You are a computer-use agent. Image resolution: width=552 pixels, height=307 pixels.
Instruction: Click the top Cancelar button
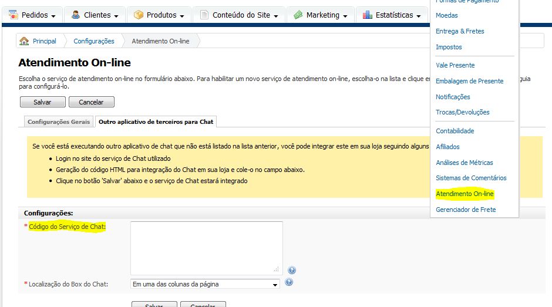coord(91,102)
